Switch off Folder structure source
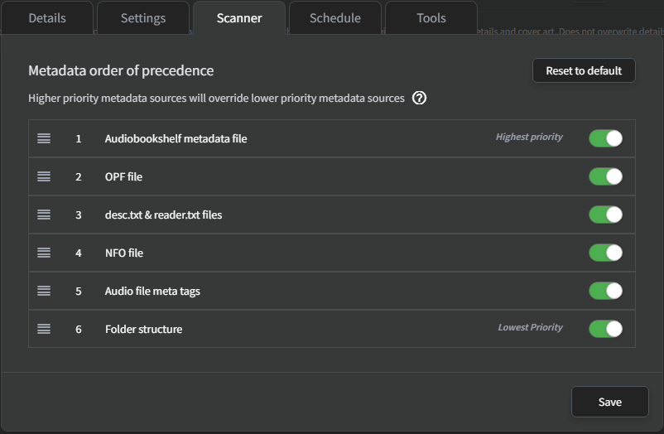The image size is (664, 434). [605, 329]
